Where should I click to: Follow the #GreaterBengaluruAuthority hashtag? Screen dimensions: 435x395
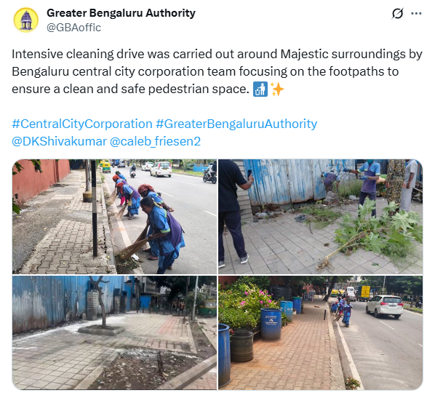tap(236, 124)
